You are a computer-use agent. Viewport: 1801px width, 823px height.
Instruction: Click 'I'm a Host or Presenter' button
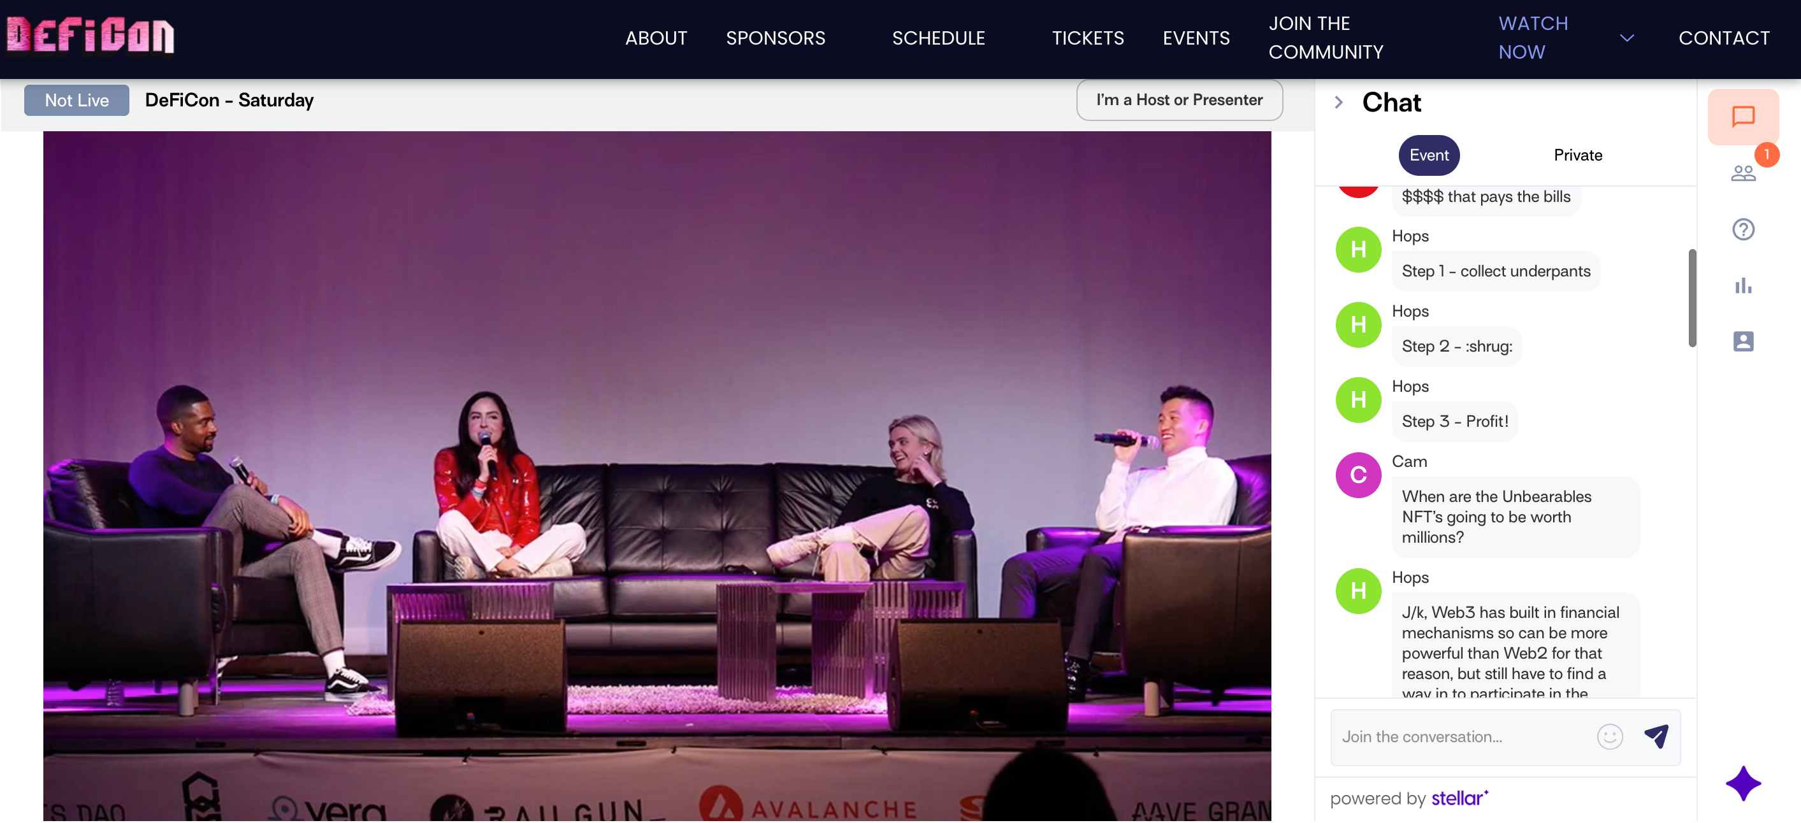click(x=1179, y=100)
